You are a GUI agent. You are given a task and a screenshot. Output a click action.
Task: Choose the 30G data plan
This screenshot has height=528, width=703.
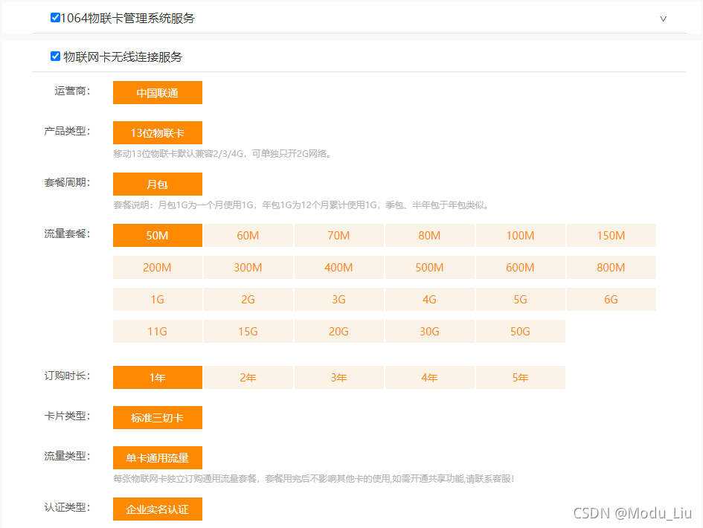point(429,331)
